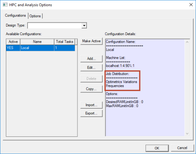Viewport: 196px width, 154px height.
Task: Click the Copy... button
Action: click(x=92, y=89)
